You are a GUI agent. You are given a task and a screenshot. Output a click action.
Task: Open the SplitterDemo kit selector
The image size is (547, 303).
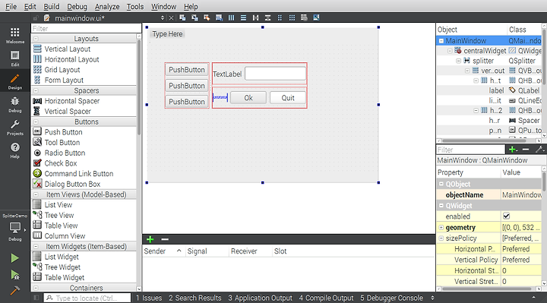[14, 227]
